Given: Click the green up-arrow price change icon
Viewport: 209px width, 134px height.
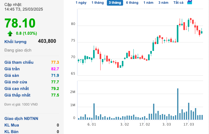Looking at the screenshot, I should (x=10, y=33).
